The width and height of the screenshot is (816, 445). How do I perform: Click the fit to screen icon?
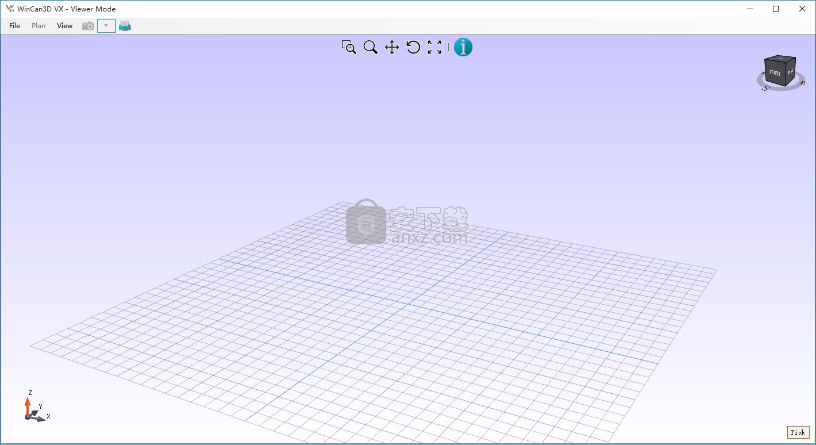(x=434, y=47)
